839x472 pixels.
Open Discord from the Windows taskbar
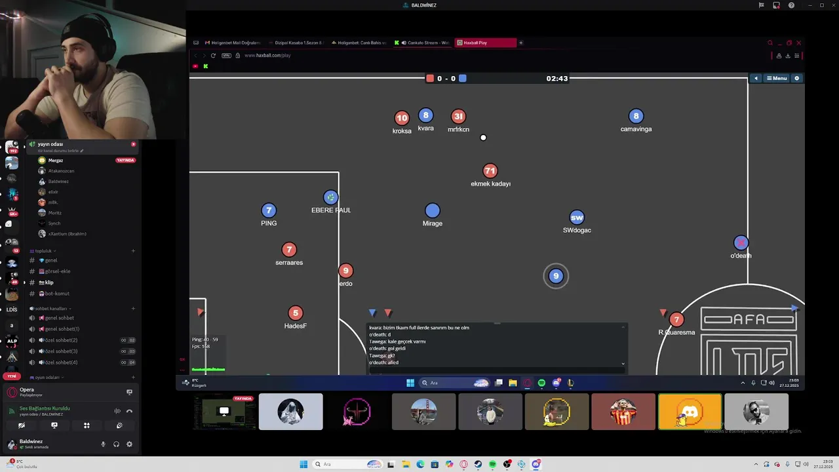[536, 464]
